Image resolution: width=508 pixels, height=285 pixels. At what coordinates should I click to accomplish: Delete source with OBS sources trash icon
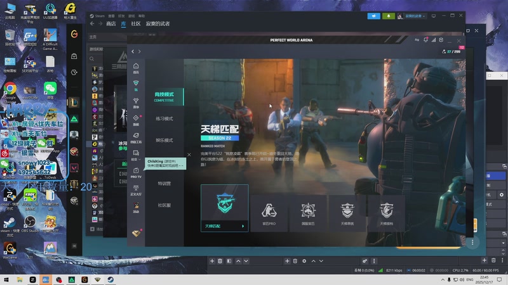(295, 261)
